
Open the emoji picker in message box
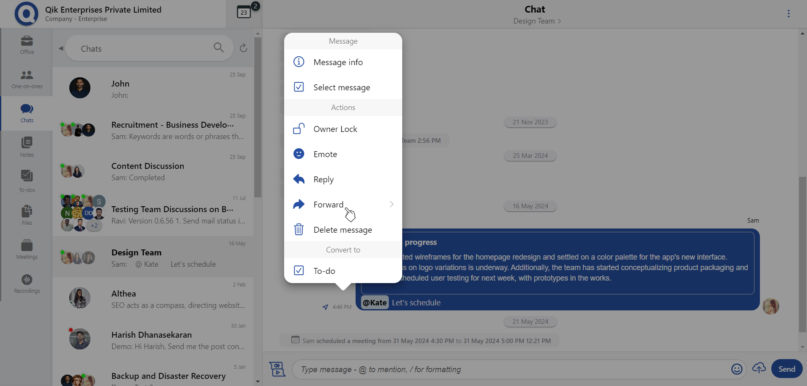737,369
